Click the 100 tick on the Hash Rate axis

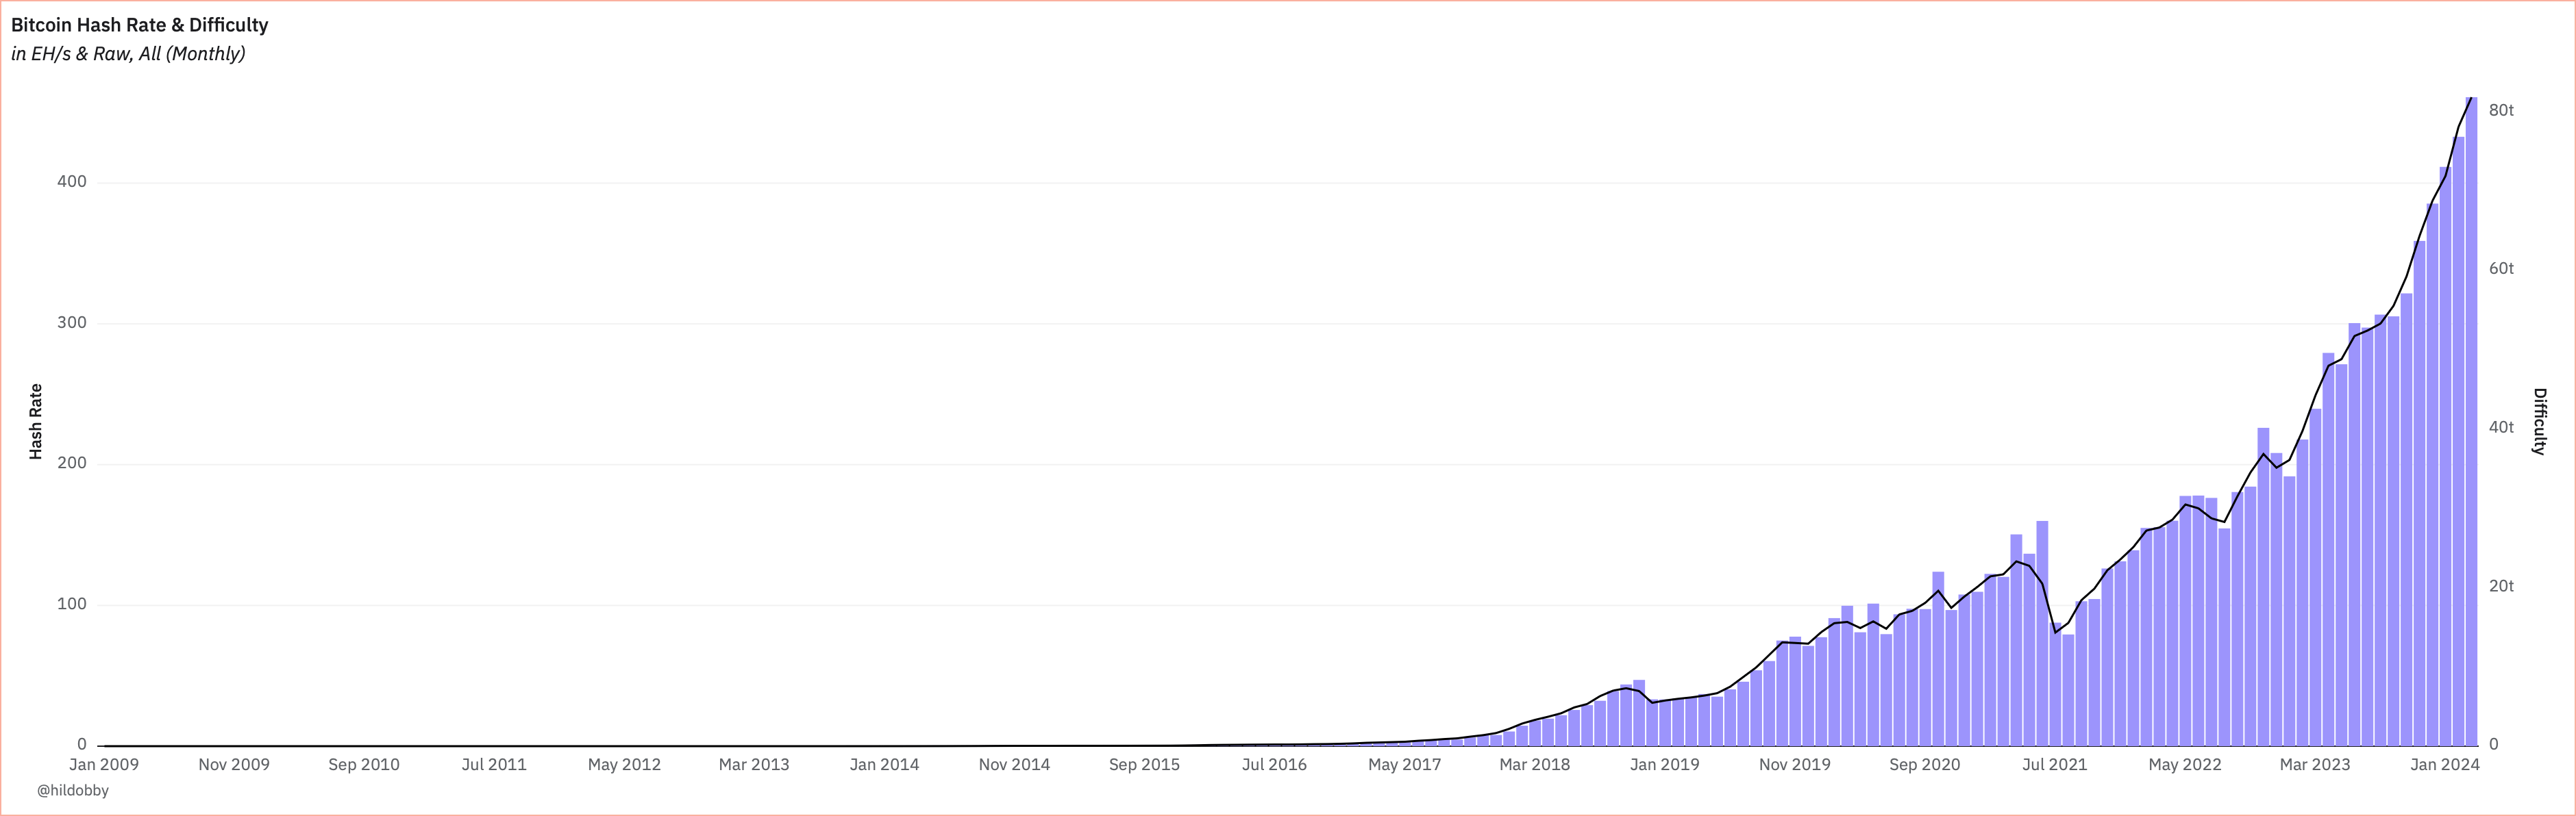(x=72, y=604)
